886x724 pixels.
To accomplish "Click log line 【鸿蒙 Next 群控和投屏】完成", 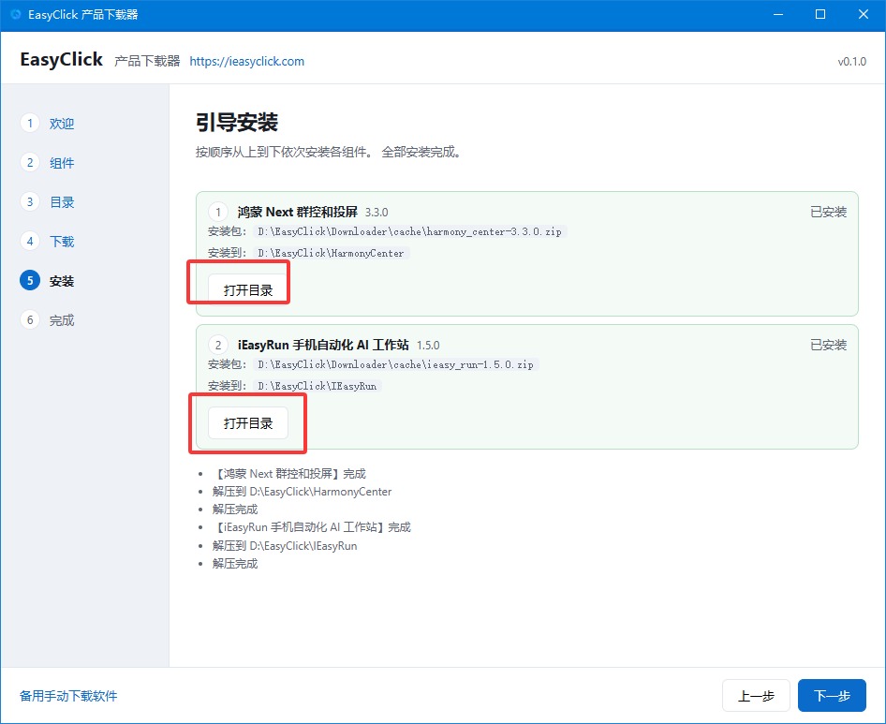I will tap(289, 474).
